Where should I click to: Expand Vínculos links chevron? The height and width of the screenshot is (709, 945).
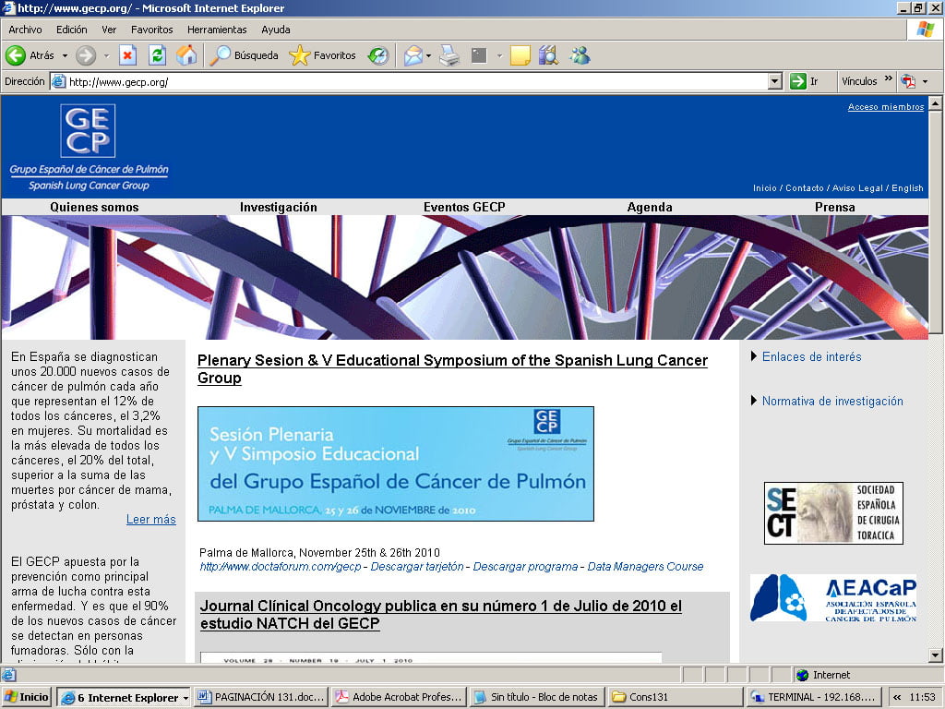point(889,79)
